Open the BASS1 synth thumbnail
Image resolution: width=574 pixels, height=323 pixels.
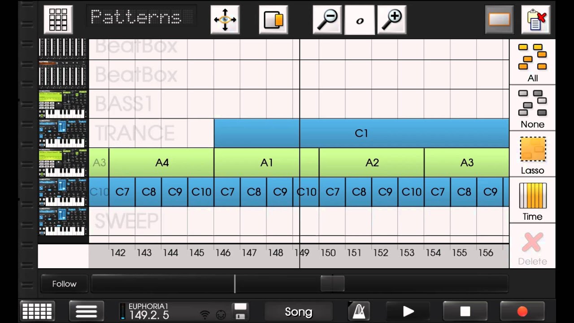(63, 104)
